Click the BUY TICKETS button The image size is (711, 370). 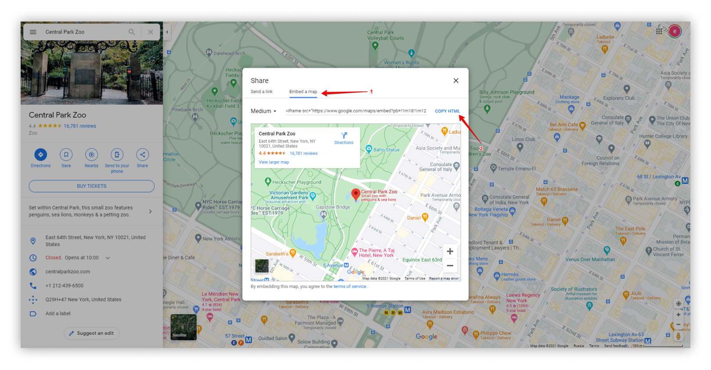click(92, 186)
